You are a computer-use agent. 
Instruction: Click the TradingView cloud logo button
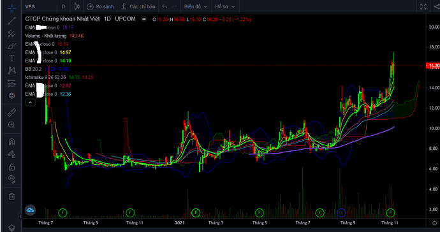[30, 210]
